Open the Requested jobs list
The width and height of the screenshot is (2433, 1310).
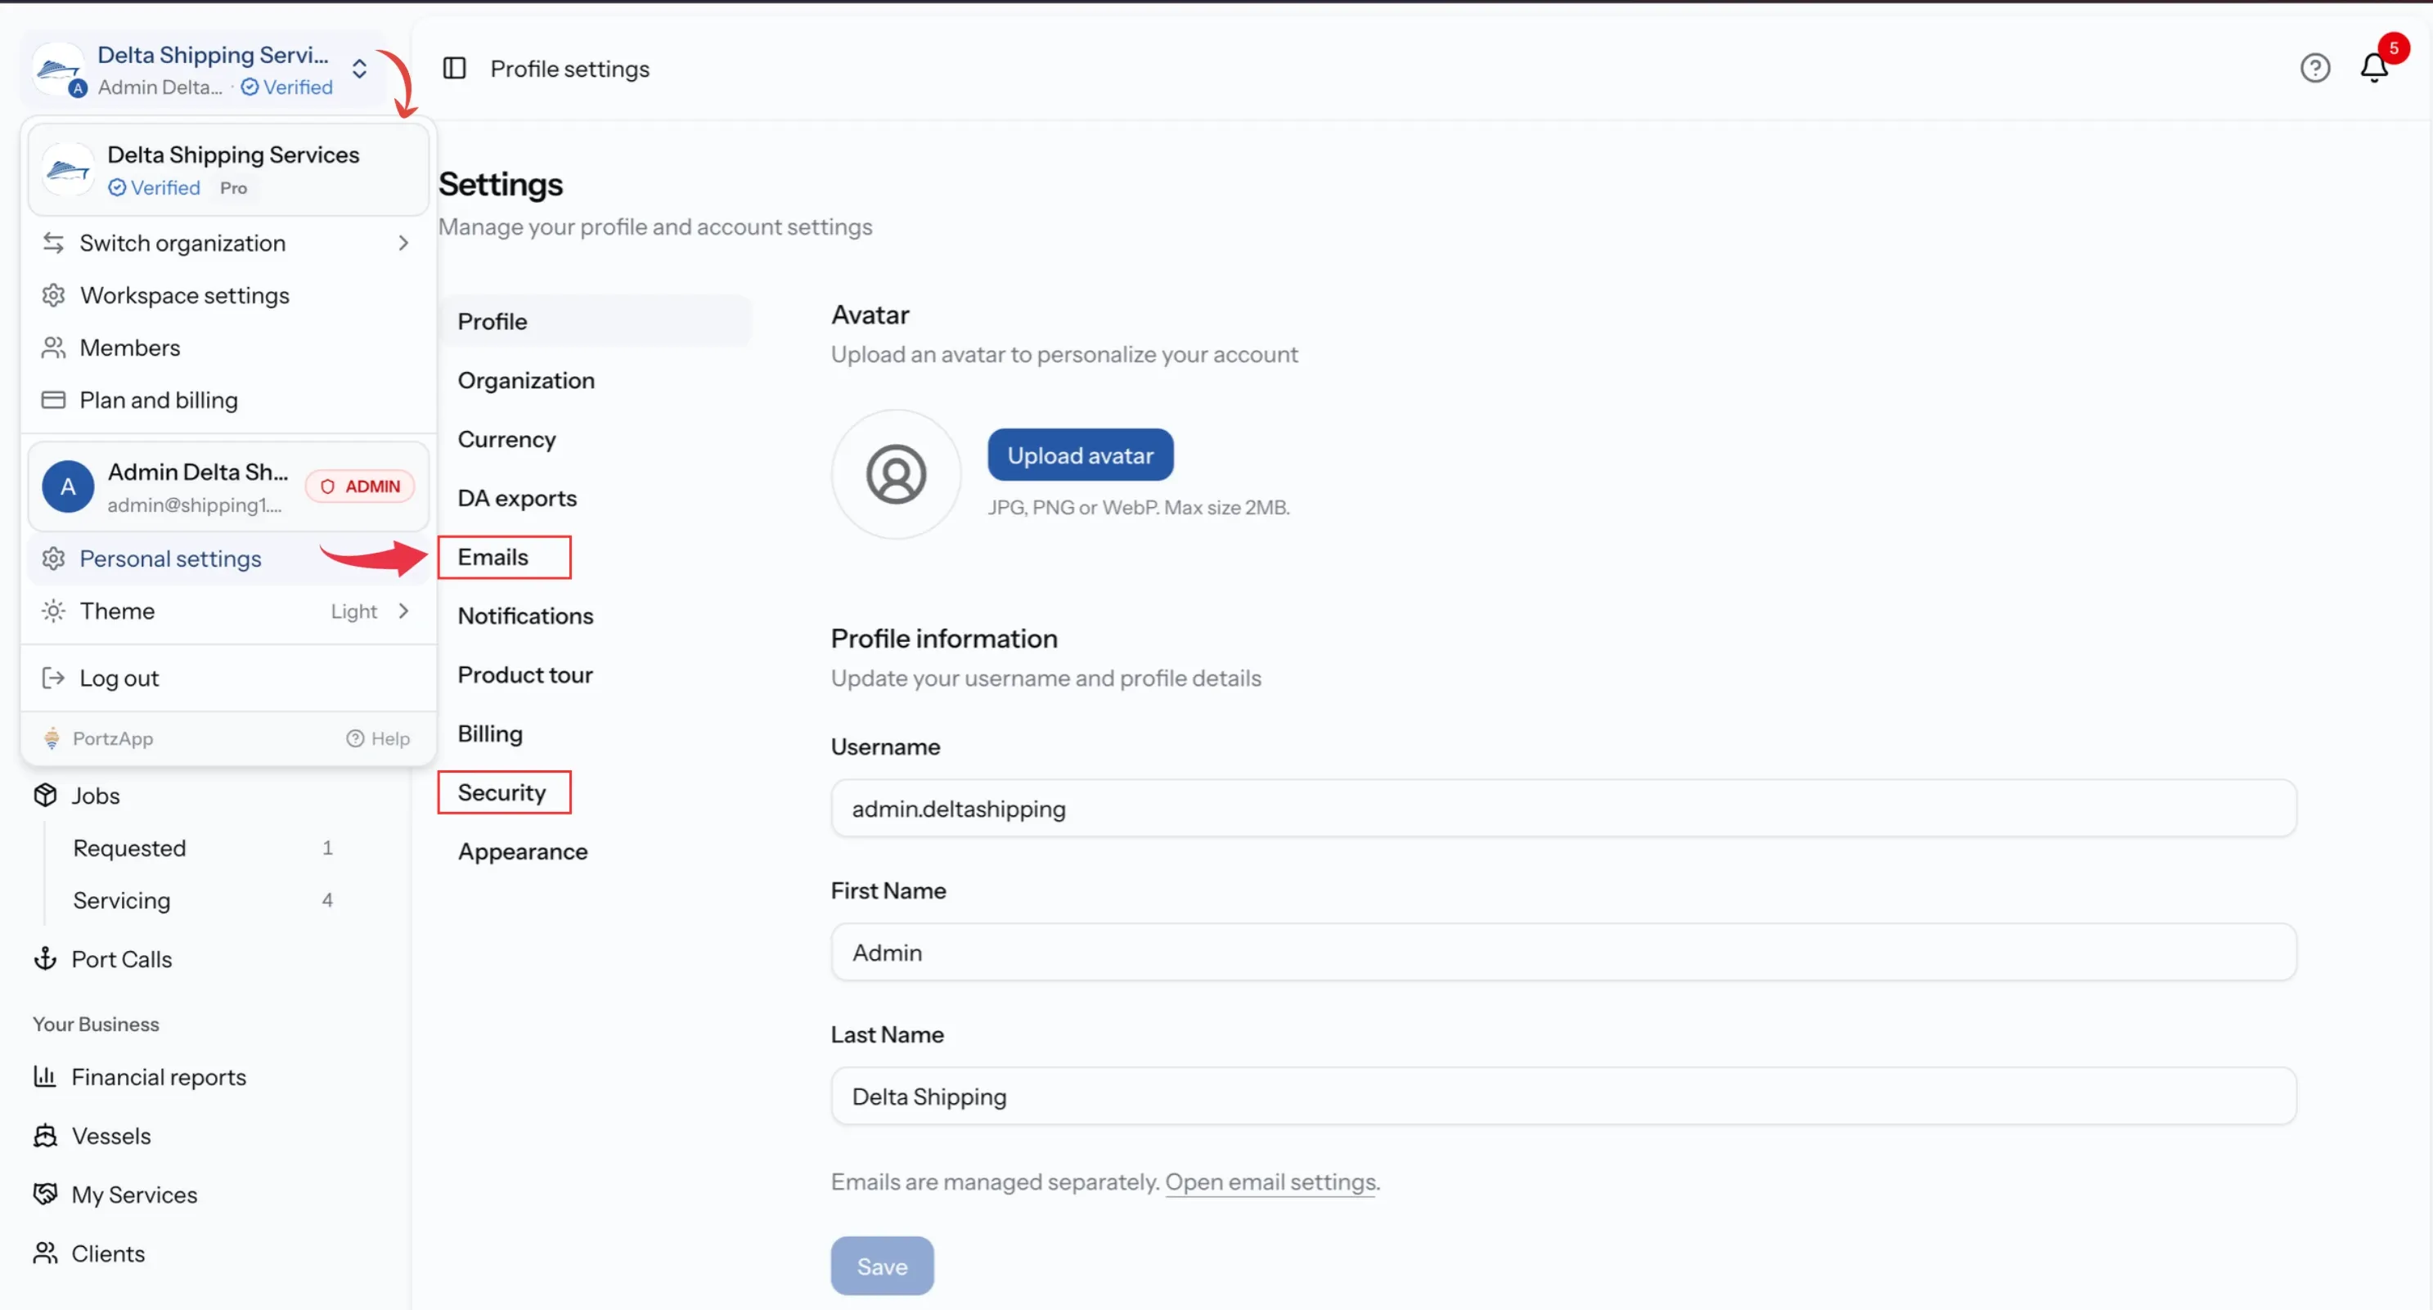point(203,847)
